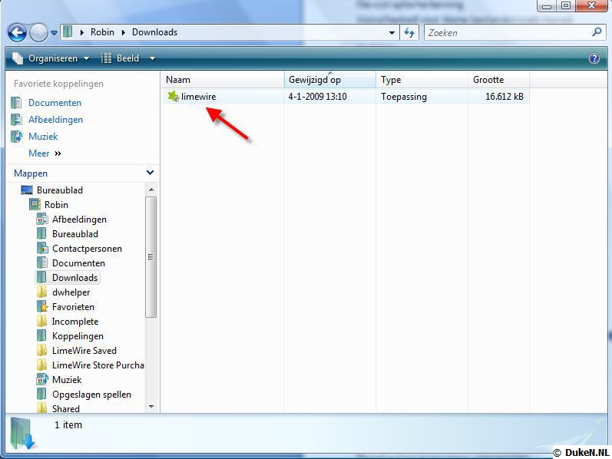Select Robin user folder in tree
The height and width of the screenshot is (459, 612).
56,204
